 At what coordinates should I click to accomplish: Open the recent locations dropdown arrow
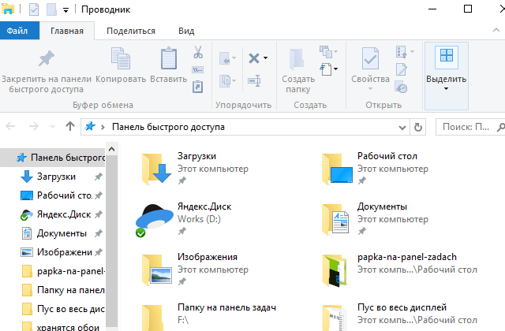click(52, 127)
